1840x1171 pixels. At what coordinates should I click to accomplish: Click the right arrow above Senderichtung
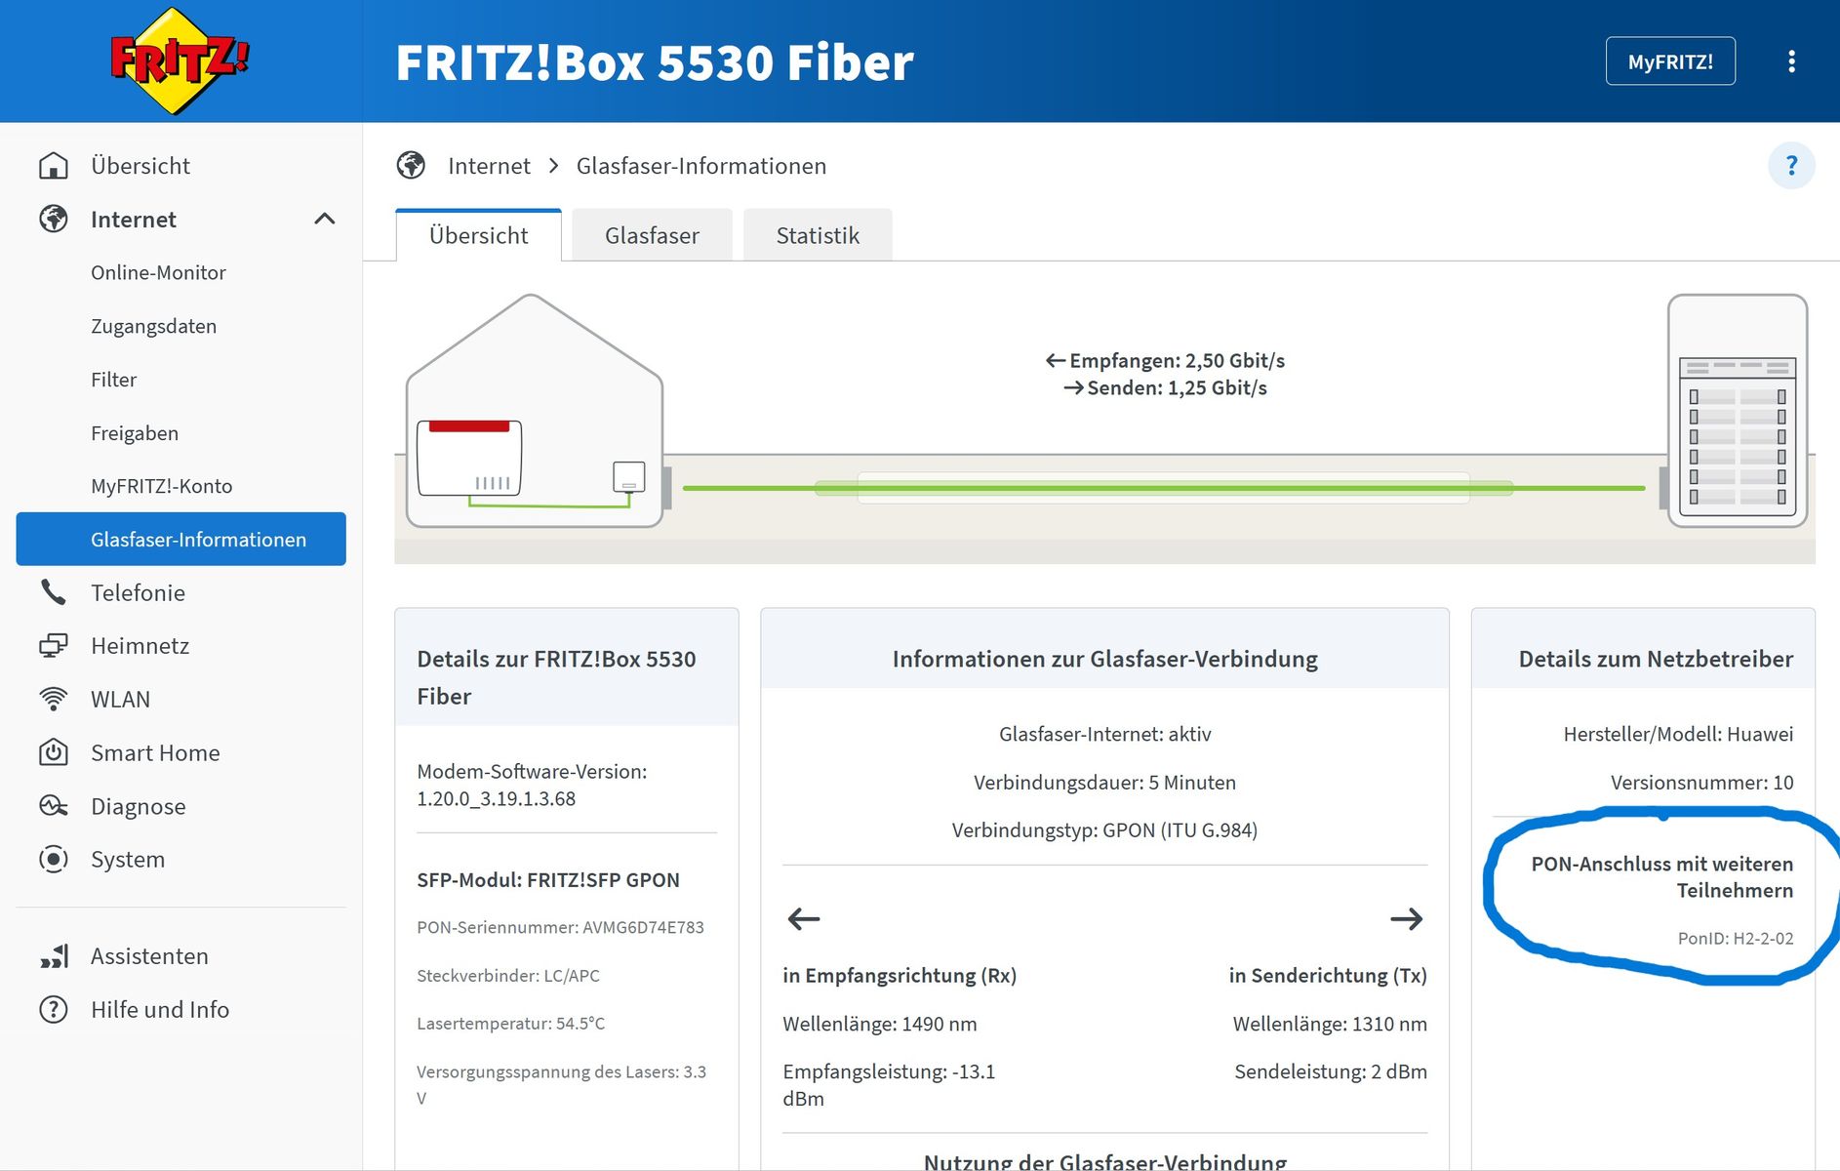click(x=1407, y=918)
